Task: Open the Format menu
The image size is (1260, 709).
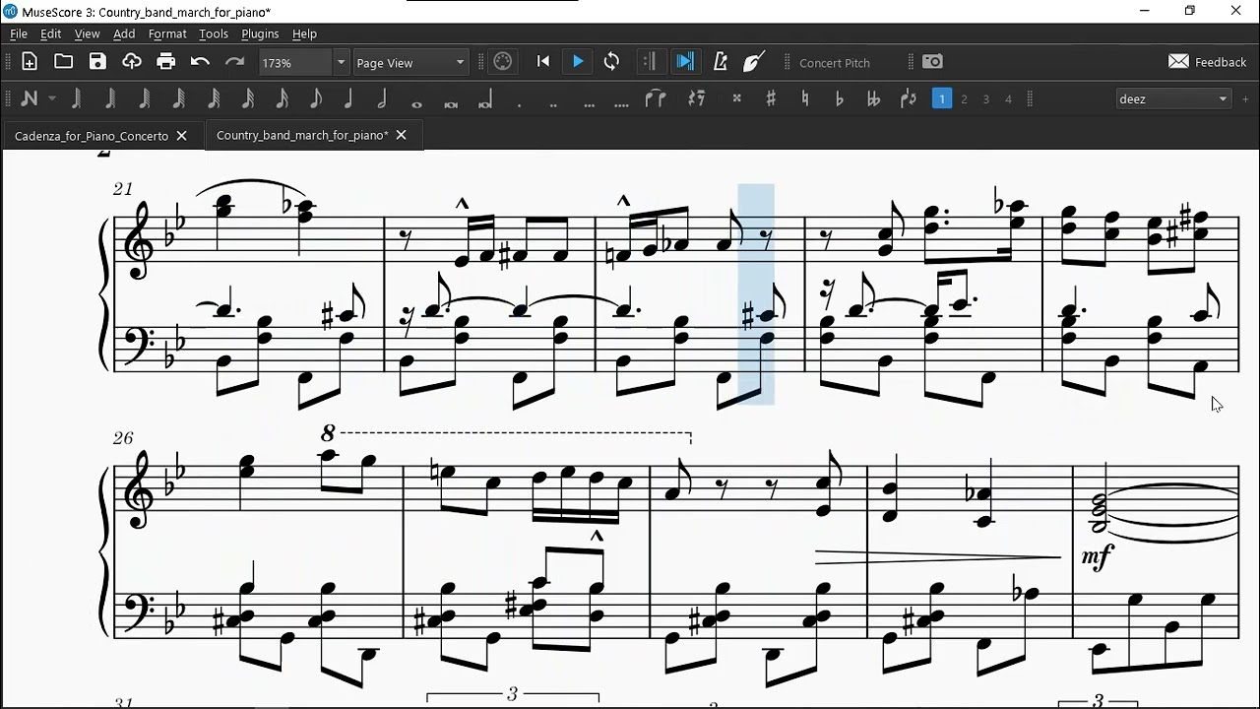Action: (x=167, y=33)
